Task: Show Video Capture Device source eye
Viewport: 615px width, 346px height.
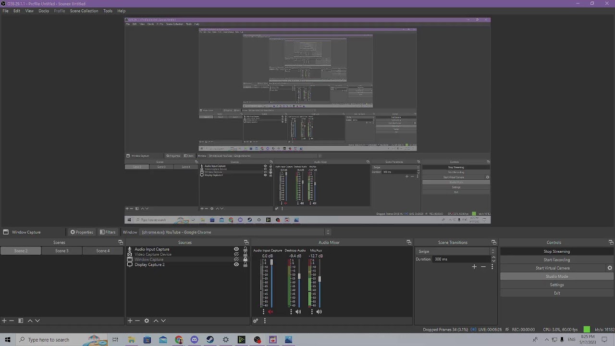Action: 236,254
